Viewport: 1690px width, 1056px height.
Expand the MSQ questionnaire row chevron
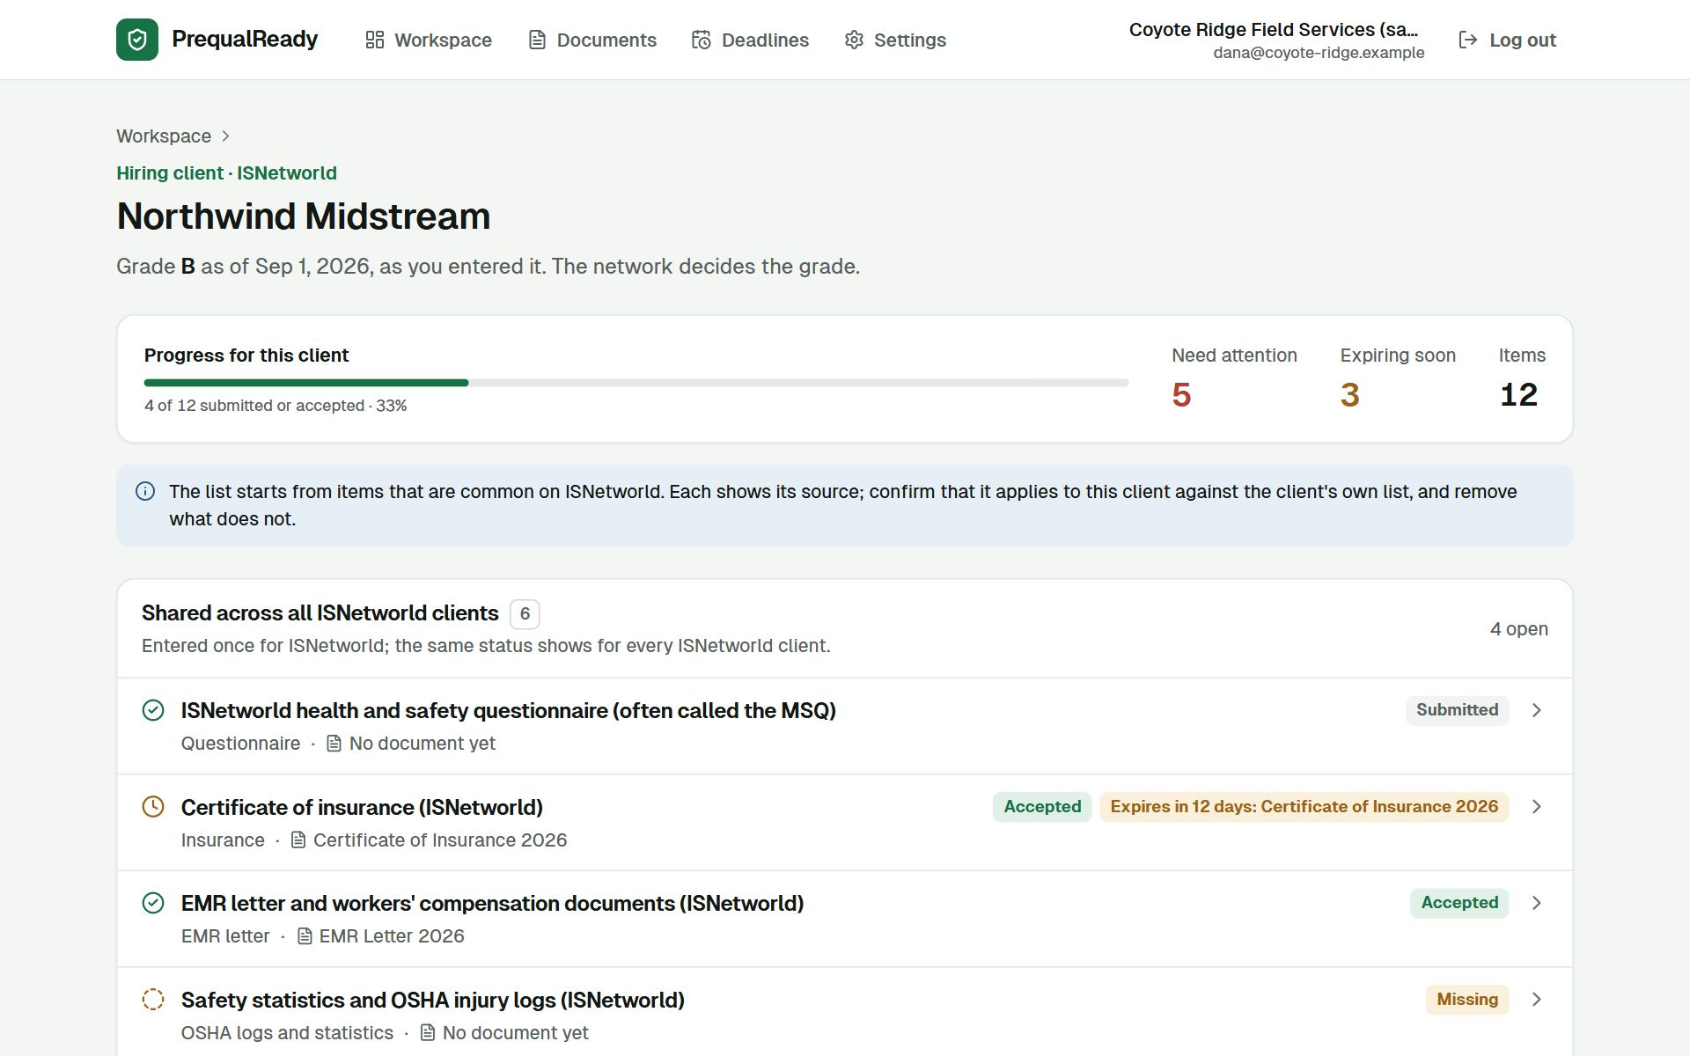pos(1537,710)
